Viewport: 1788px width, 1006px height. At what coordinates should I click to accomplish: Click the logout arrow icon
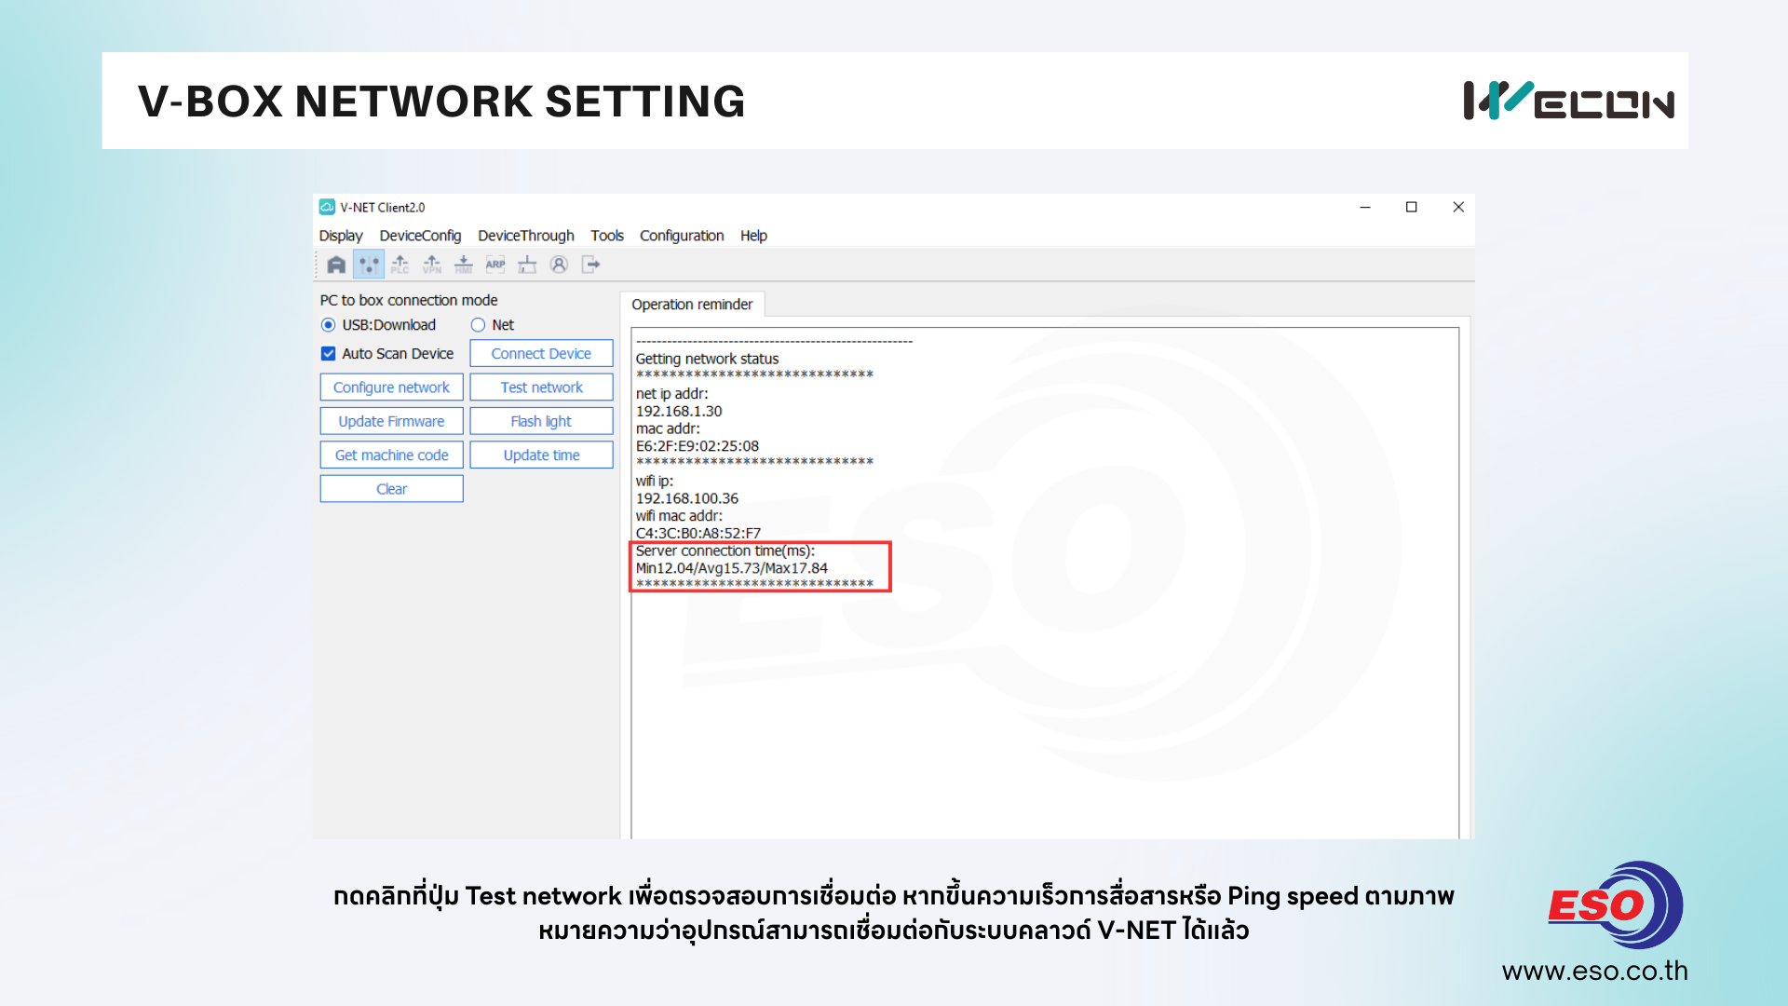click(x=590, y=265)
